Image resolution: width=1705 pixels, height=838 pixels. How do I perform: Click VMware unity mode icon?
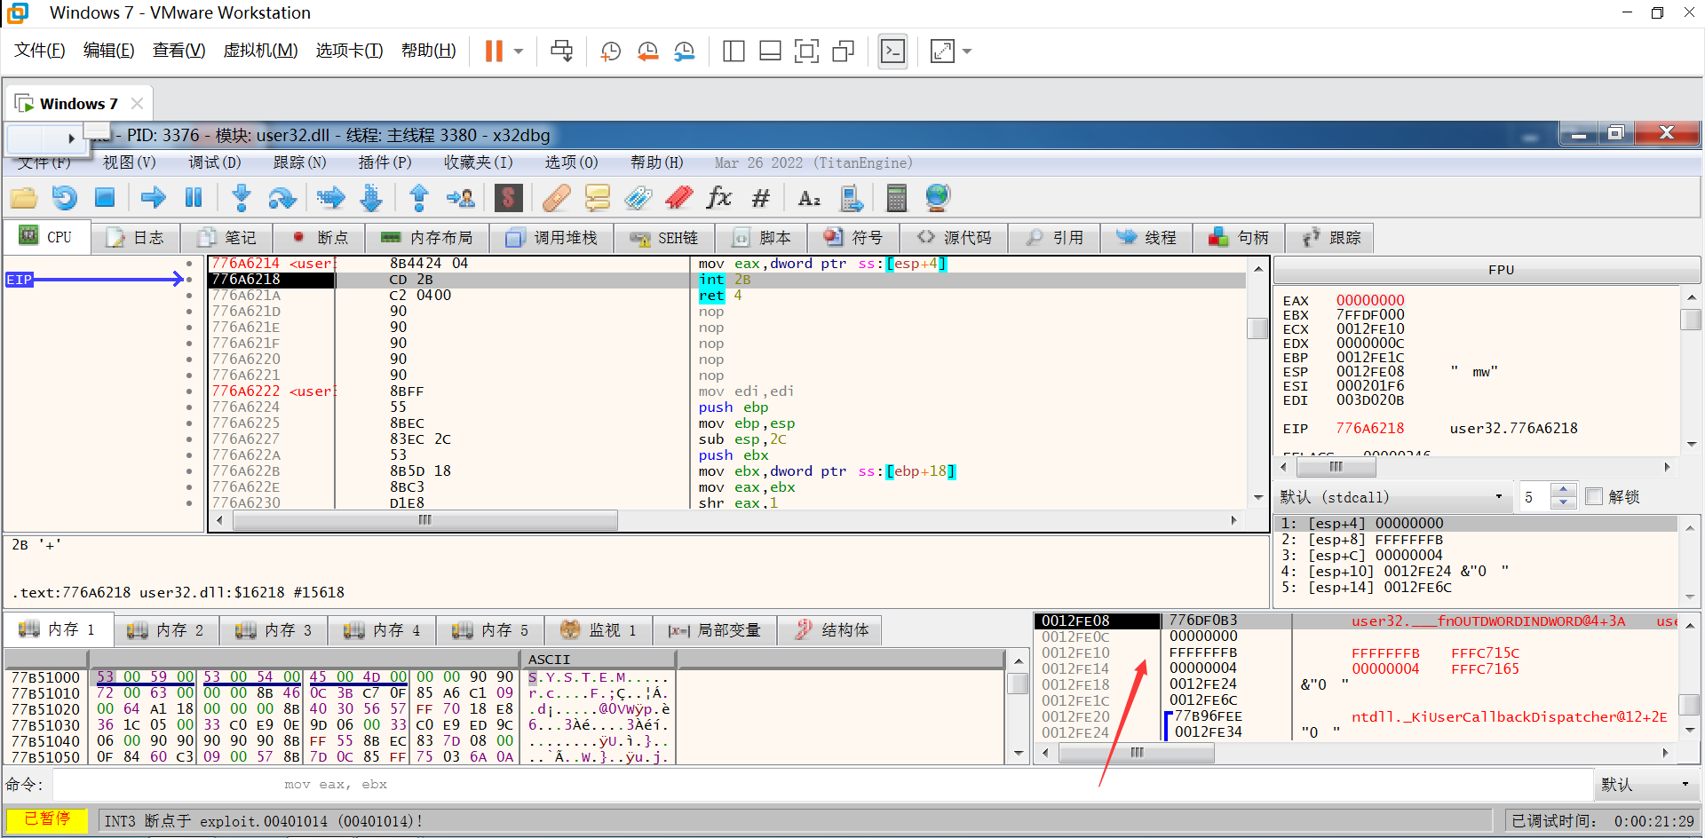(x=843, y=51)
